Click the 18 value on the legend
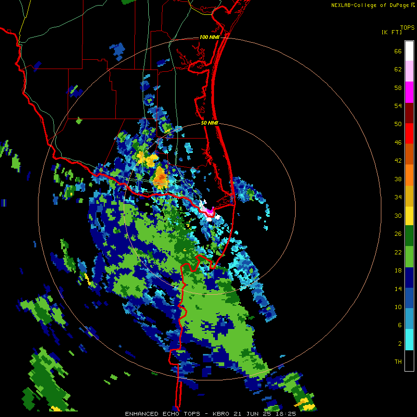 398,271
